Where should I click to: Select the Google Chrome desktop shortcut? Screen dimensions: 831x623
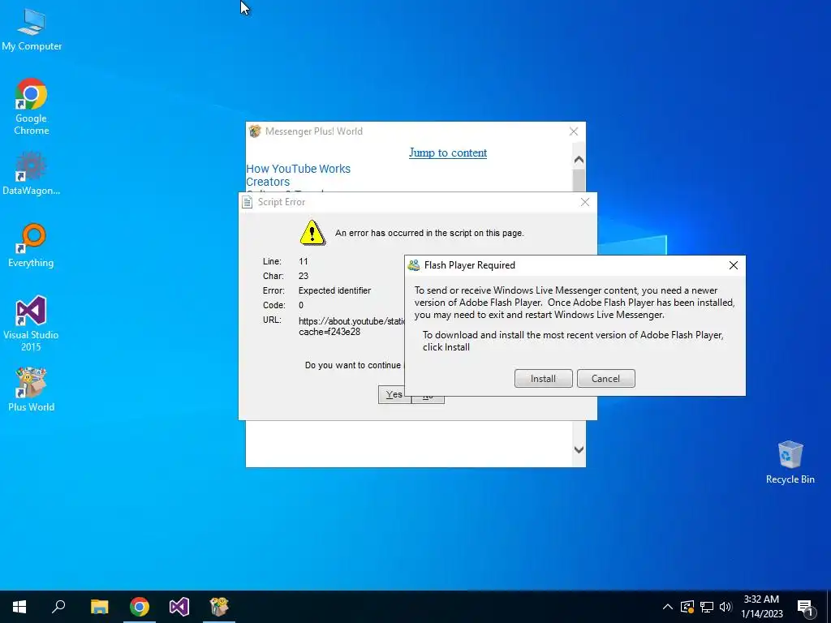point(32,106)
